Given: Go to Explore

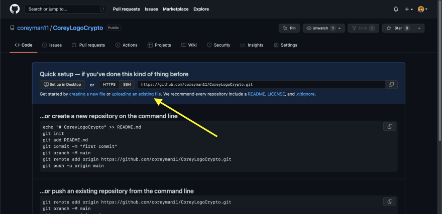Looking at the screenshot, I should pos(201,9).
